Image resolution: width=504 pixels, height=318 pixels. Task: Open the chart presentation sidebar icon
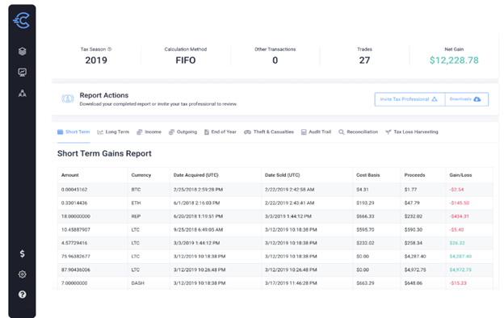click(x=22, y=73)
